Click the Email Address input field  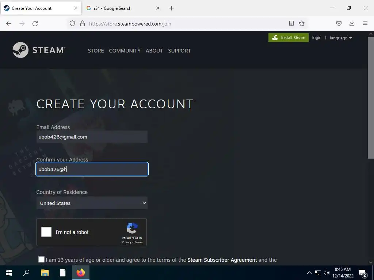click(x=92, y=137)
